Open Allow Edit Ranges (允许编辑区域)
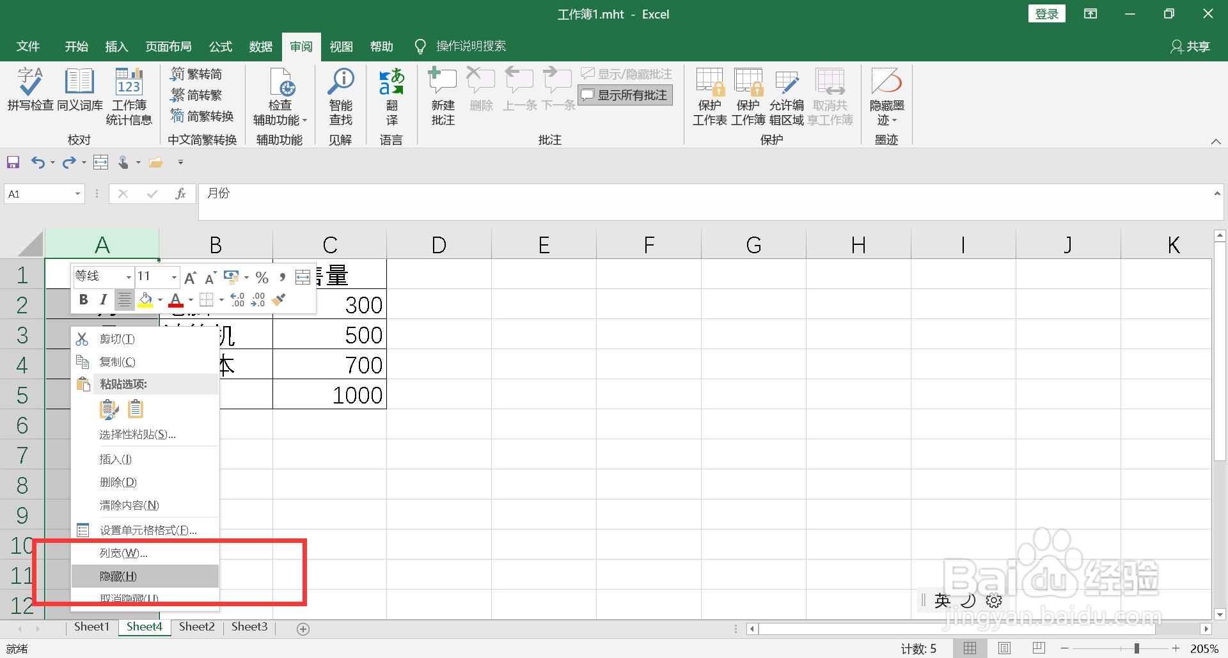The image size is (1228, 658). 787,96
